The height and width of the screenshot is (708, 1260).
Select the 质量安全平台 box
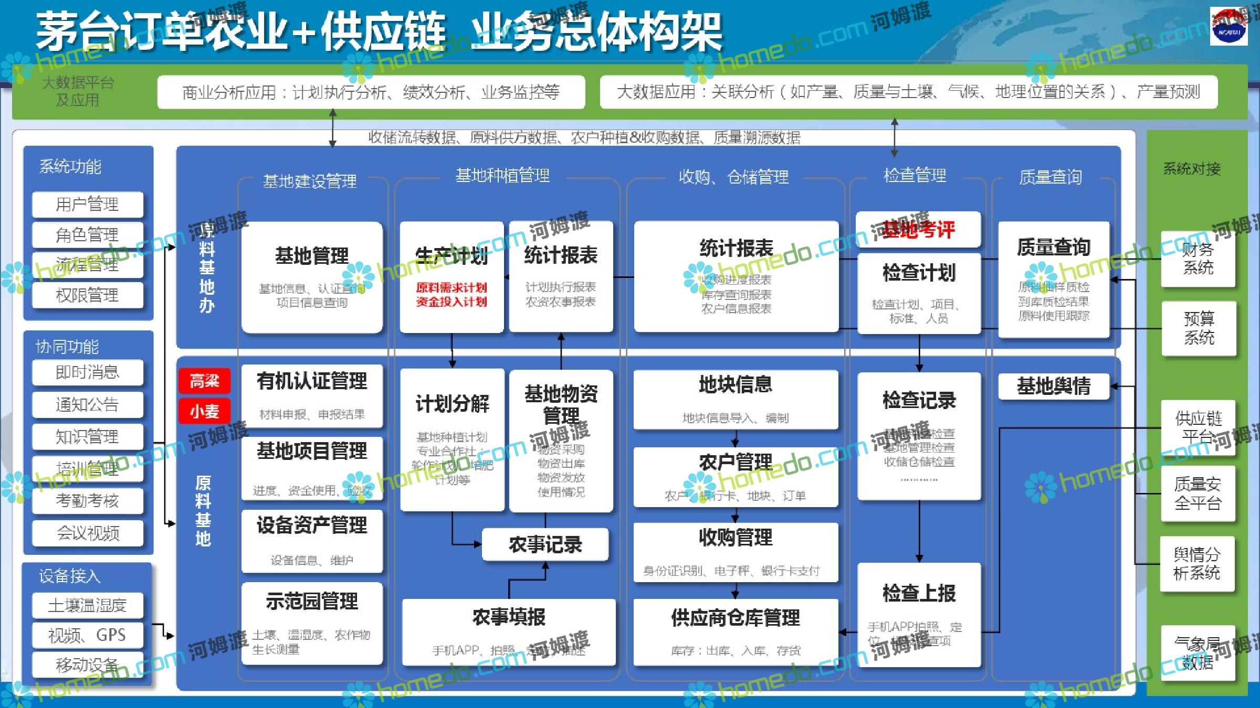[x=1198, y=494]
